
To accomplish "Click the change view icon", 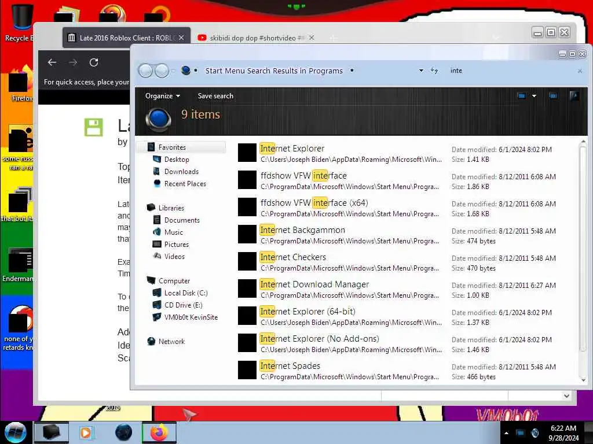I will tap(522, 96).
